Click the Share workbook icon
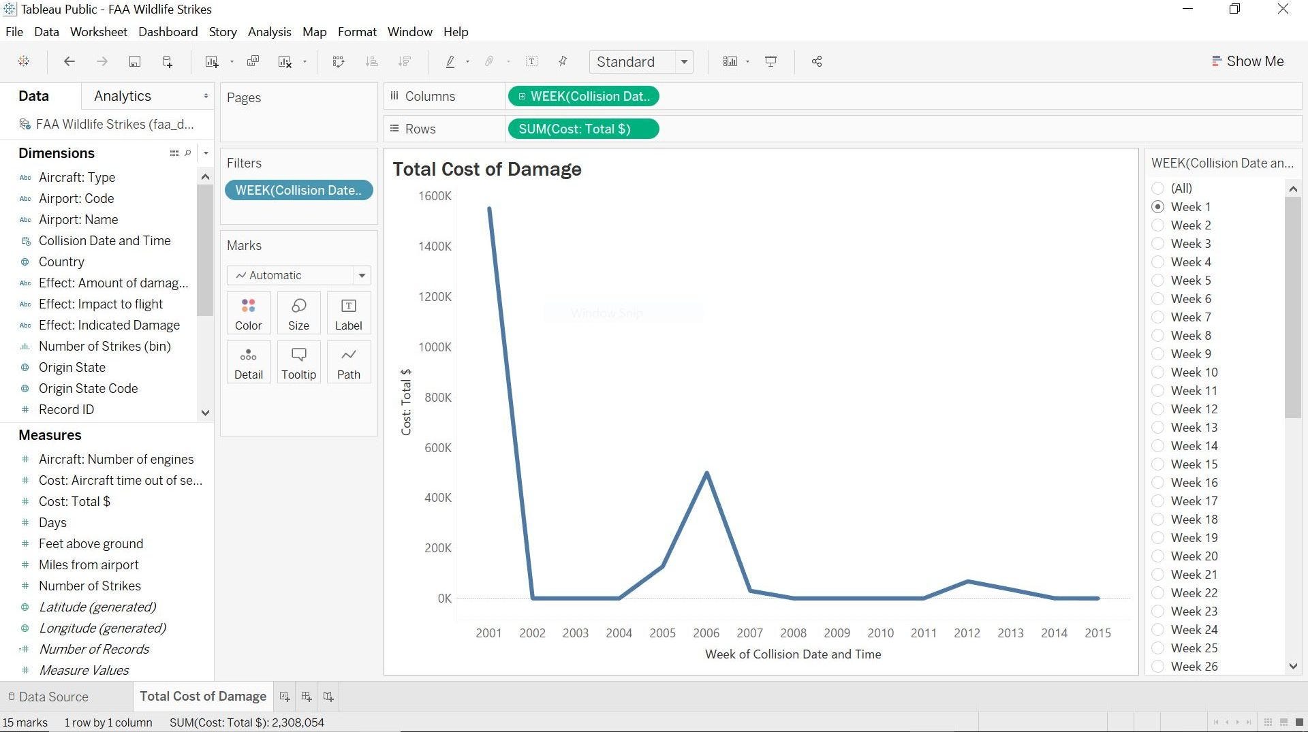This screenshot has height=732, width=1308. pyautogui.click(x=817, y=61)
